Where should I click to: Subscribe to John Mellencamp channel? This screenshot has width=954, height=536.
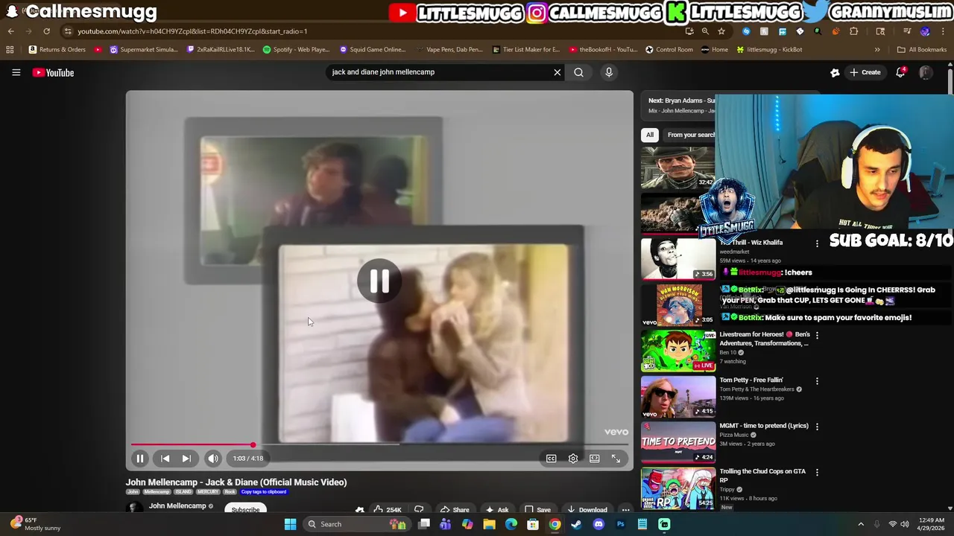point(245,510)
